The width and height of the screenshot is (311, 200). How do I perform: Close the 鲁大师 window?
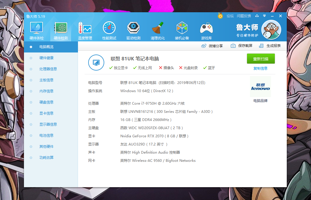point(280,16)
